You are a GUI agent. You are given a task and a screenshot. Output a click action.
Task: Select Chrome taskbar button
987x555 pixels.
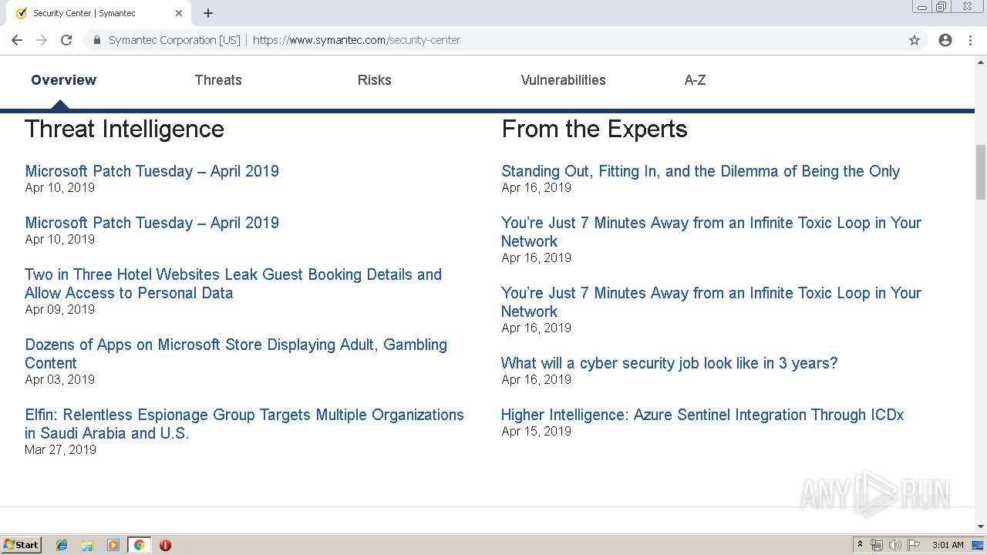click(139, 545)
